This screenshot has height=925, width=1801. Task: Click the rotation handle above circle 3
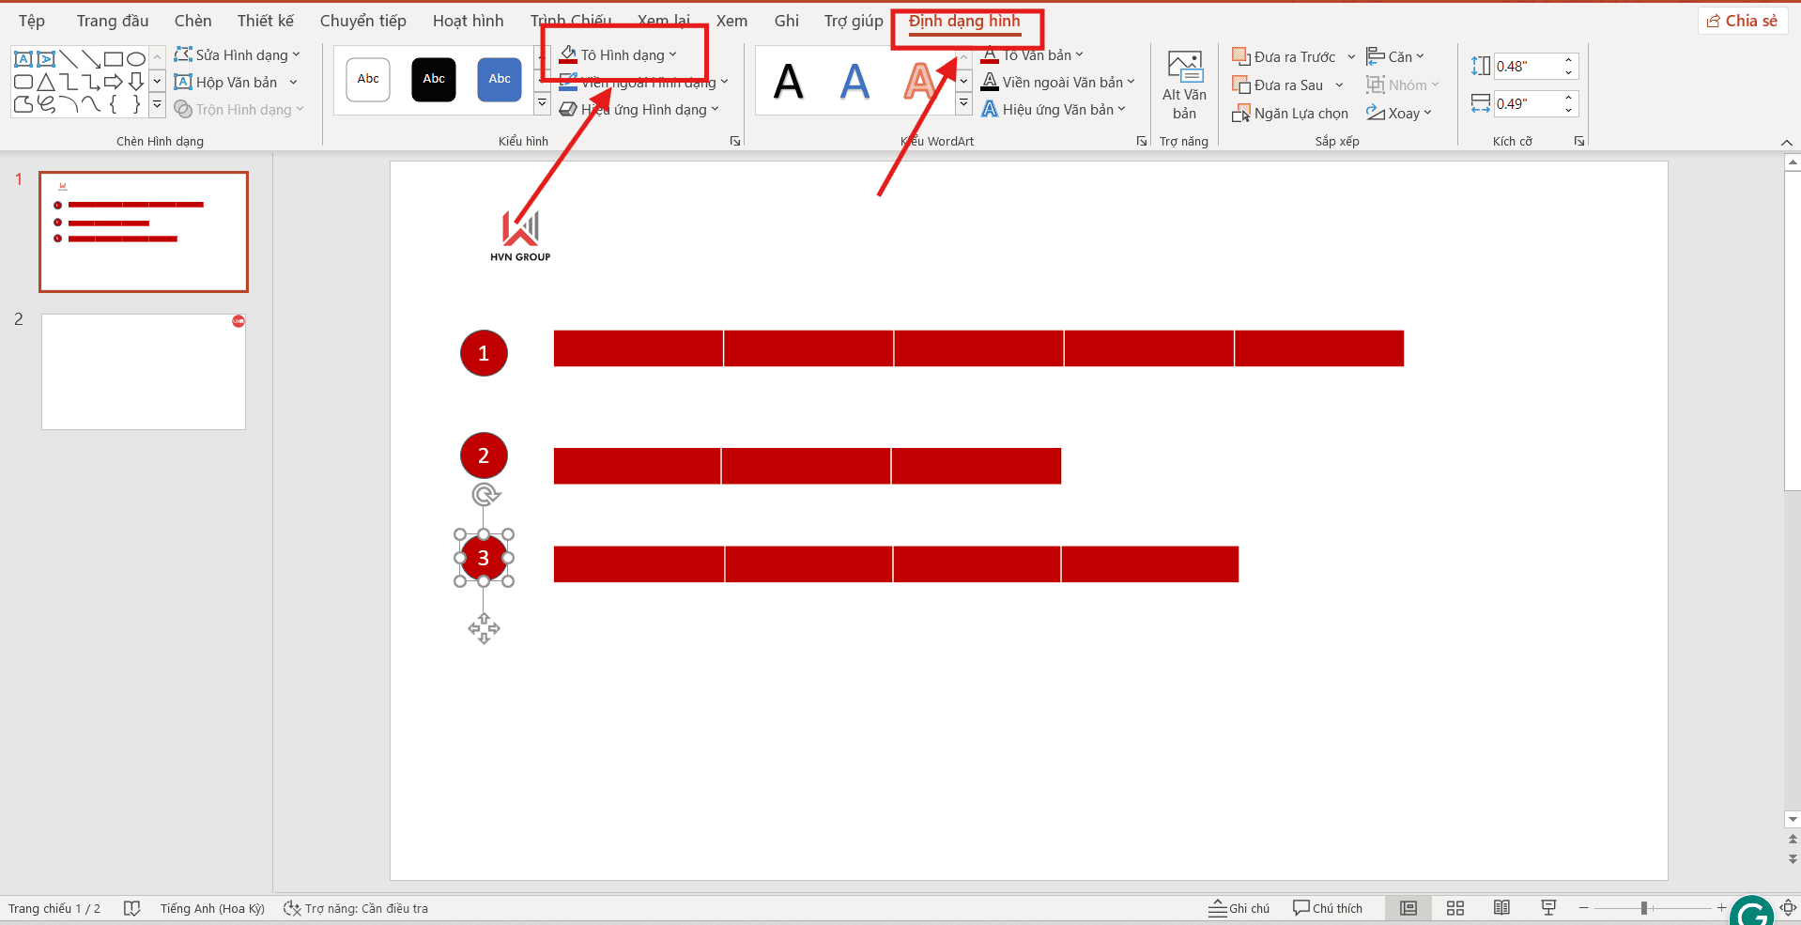pos(485,495)
